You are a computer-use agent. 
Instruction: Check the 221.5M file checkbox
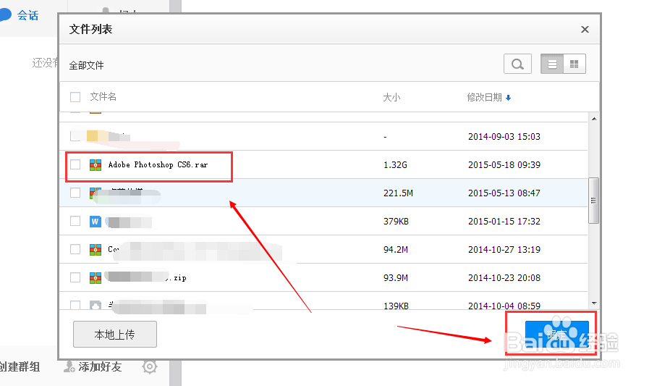[75, 193]
